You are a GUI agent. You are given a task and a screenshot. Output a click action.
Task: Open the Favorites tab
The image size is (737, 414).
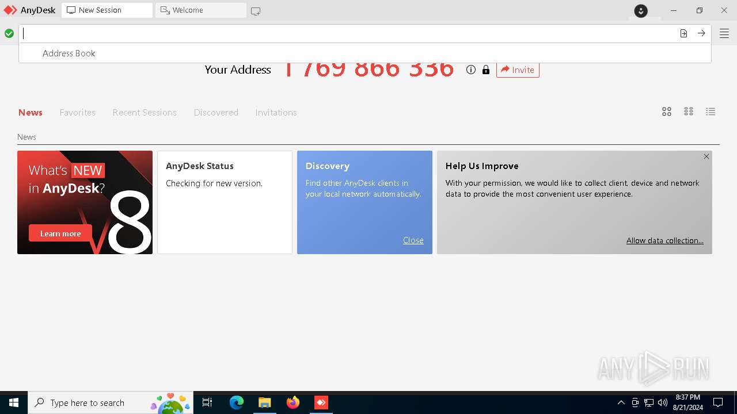click(x=78, y=112)
